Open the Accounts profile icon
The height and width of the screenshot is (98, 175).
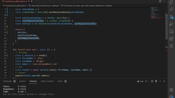[x=171, y=90]
